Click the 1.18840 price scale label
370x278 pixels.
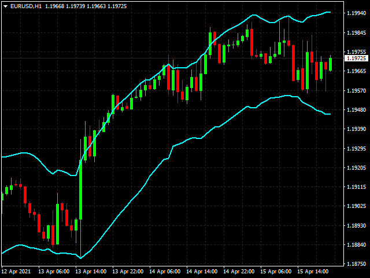pyautogui.click(x=356, y=245)
